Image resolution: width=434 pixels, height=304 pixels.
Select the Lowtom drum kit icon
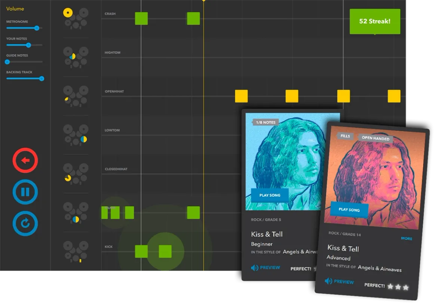76,135
